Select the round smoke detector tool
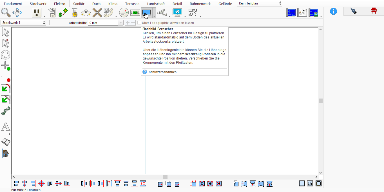Screen dimensions: 384x192 coord(124,13)
